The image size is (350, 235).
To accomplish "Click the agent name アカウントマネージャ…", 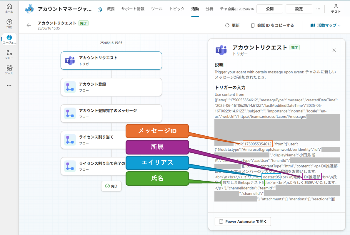I will (x=65, y=9).
